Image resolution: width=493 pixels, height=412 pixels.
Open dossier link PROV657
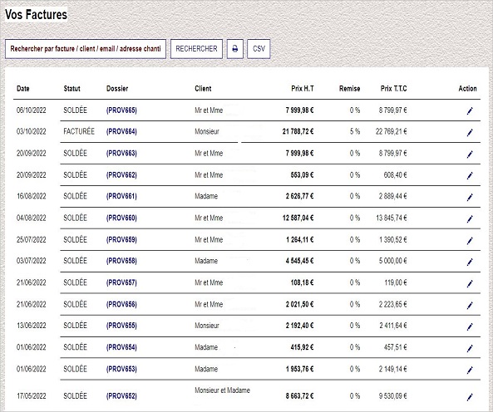tap(121, 282)
